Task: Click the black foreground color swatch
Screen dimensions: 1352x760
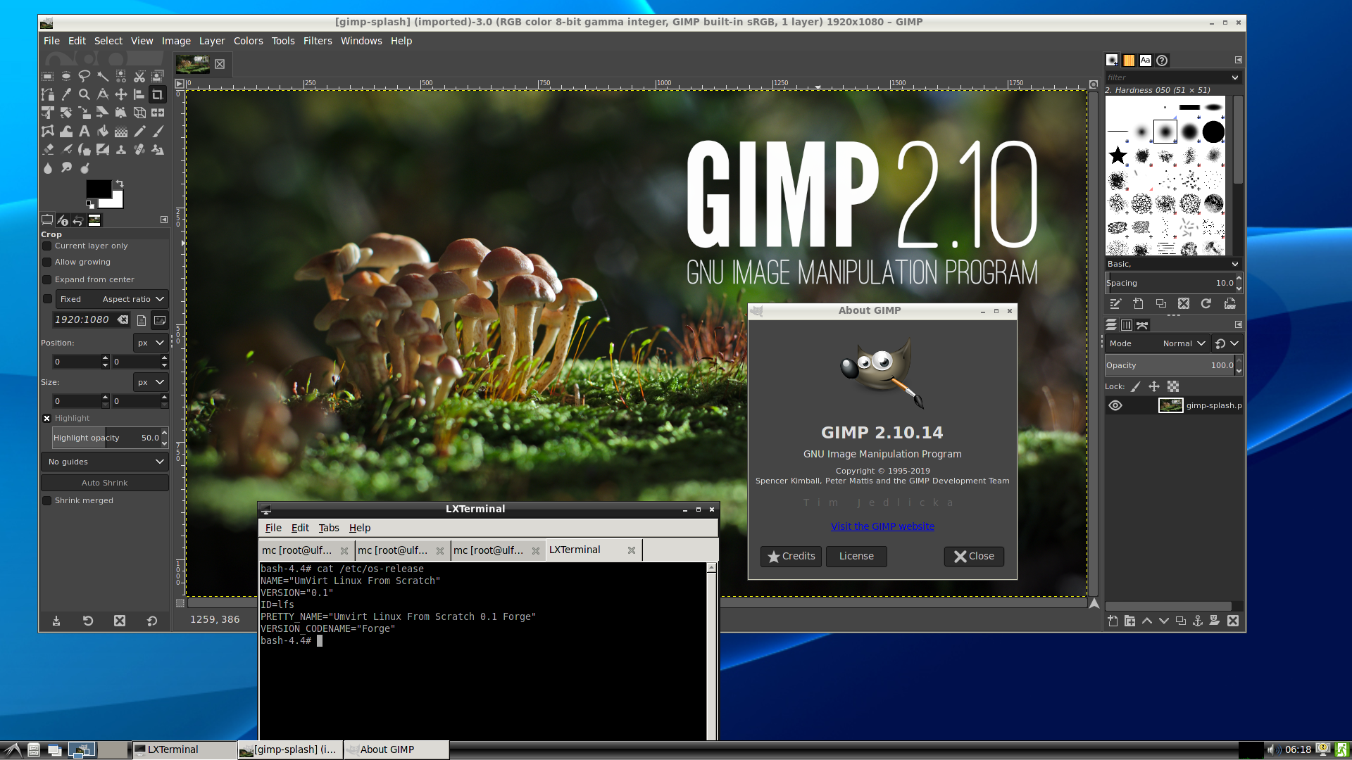Action: 97,188
